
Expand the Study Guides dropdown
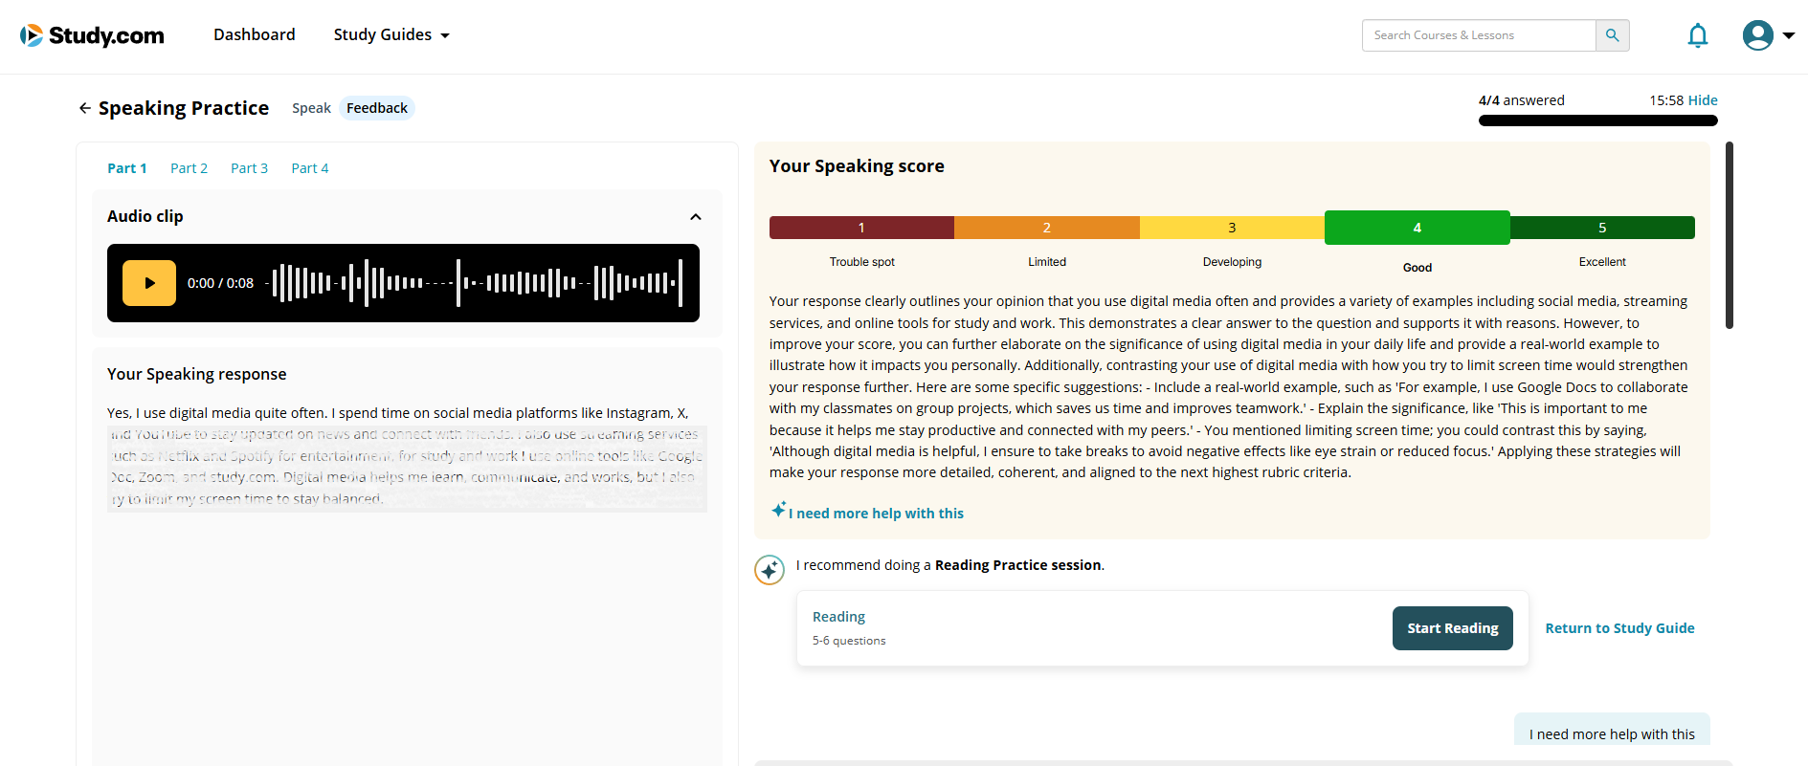point(391,35)
